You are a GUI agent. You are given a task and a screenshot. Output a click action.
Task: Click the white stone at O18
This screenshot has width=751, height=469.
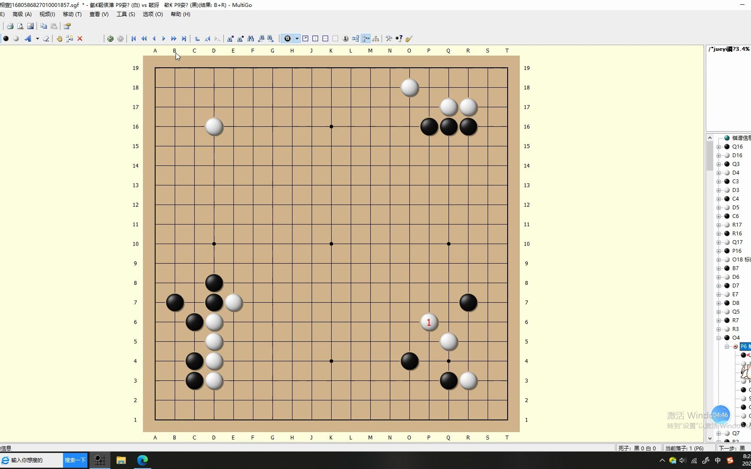pyautogui.click(x=409, y=88)
